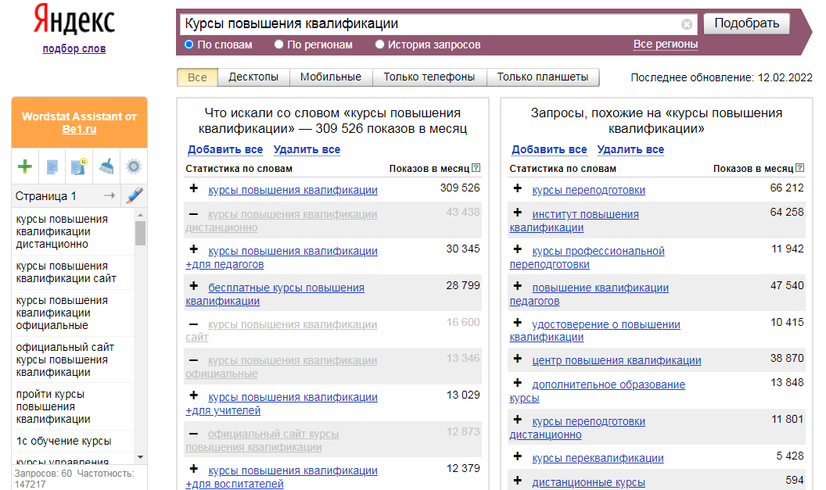Screen dimensions: 826x490
Task: Click the 'Страница 1' page label
Action: click(x=46, y=196)
